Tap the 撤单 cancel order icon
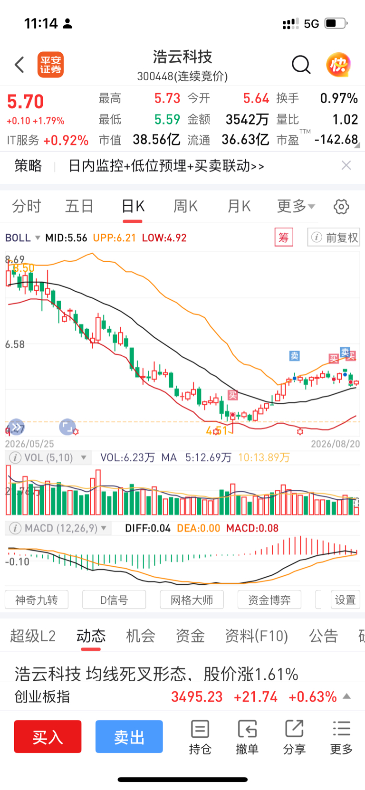The image size is (365, 790). click(247, 737)
